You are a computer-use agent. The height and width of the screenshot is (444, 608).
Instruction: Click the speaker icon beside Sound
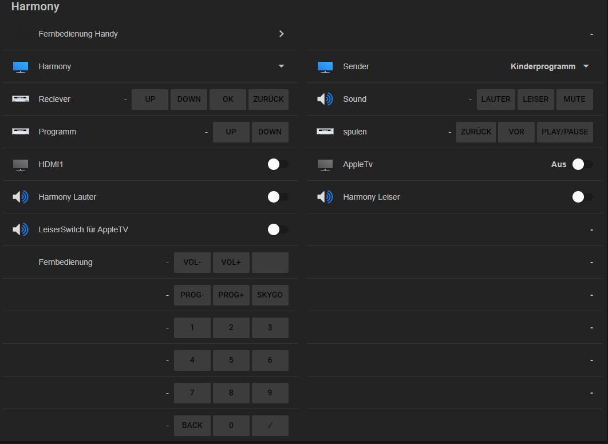pyautogui.click(x=325, y=100)
